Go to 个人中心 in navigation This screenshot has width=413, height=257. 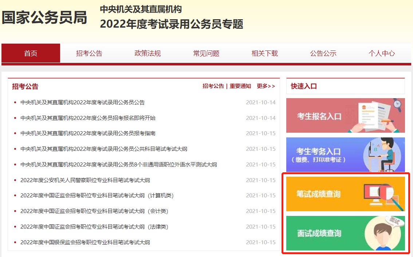[x=381, y=53]
